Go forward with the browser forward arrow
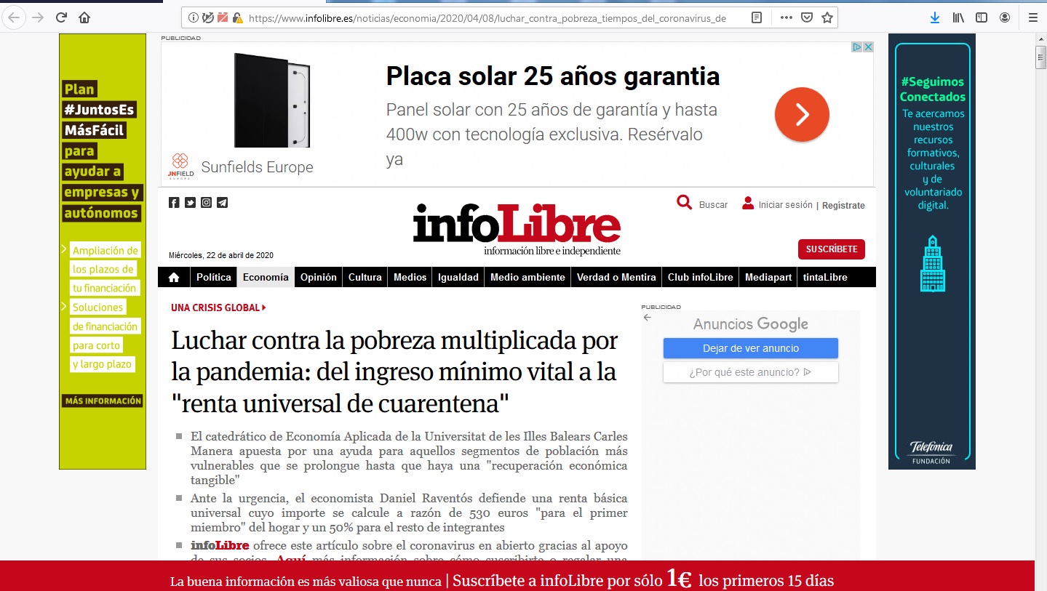This screenshot has width=1047, height=591. [38, 17]
